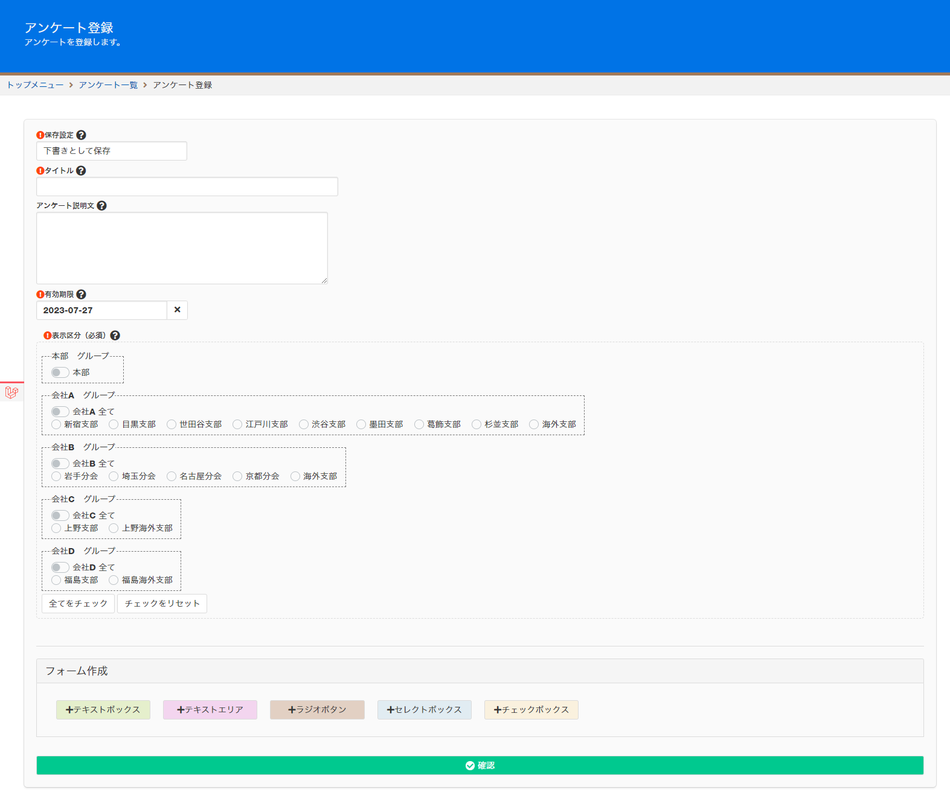Select 京都分会 option
This screenshot has width=950, height=804.
[237, 476]
